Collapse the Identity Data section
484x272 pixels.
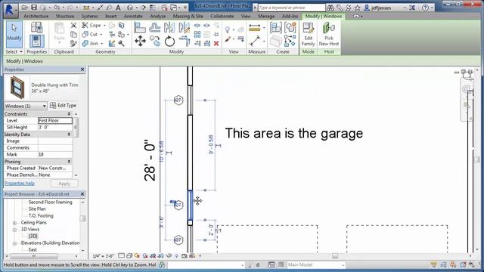69,134
